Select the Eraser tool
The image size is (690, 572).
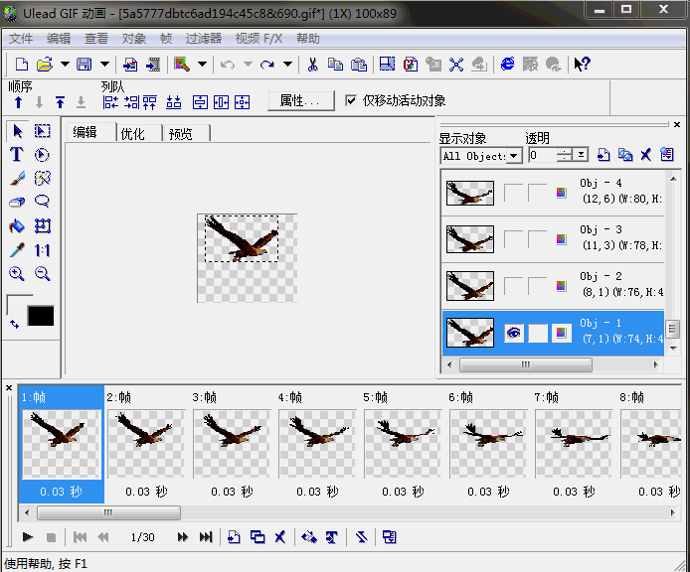17,203
